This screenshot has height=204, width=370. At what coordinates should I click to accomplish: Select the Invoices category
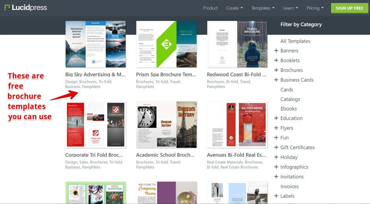pyautogui.click(x=290, y=186)
